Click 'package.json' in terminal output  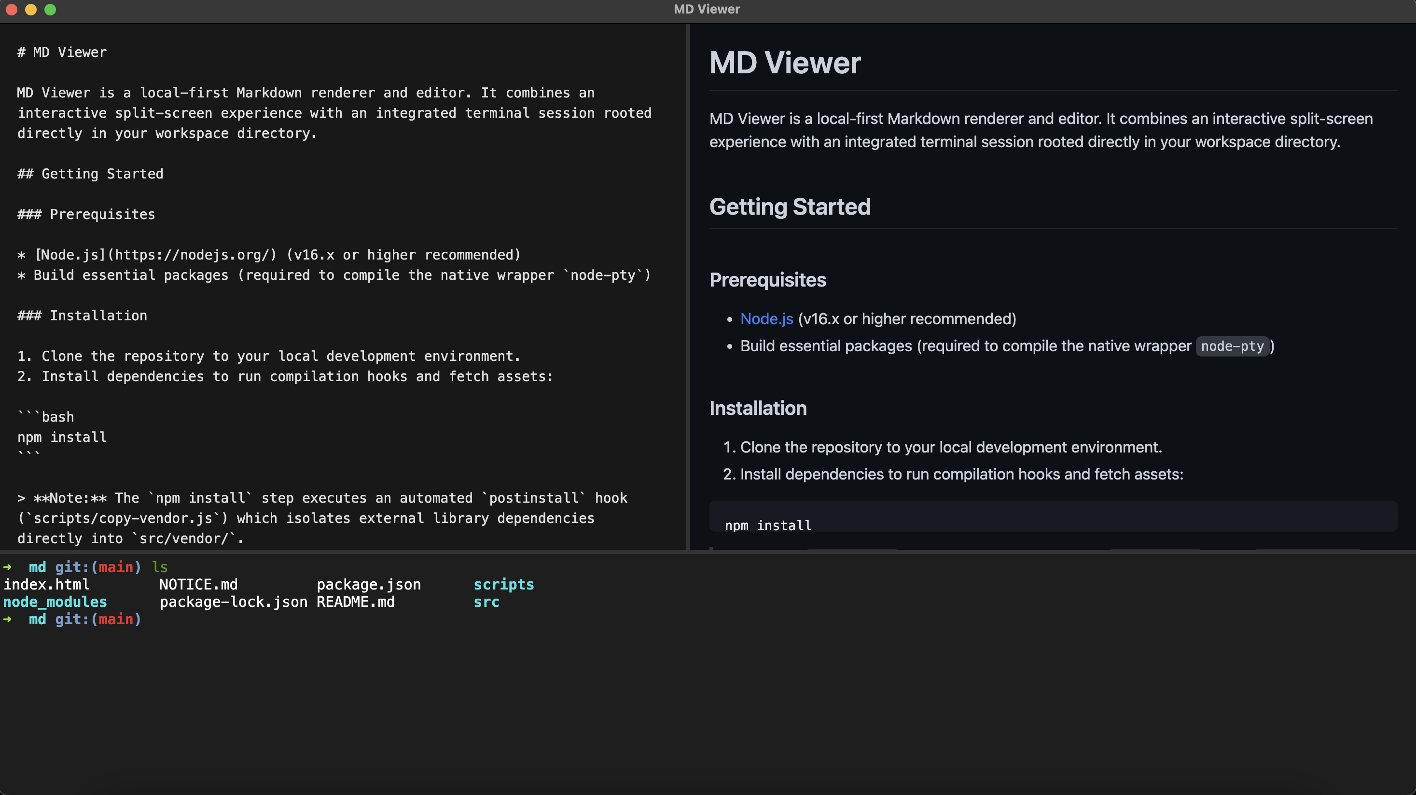click(x=369, y=585)
